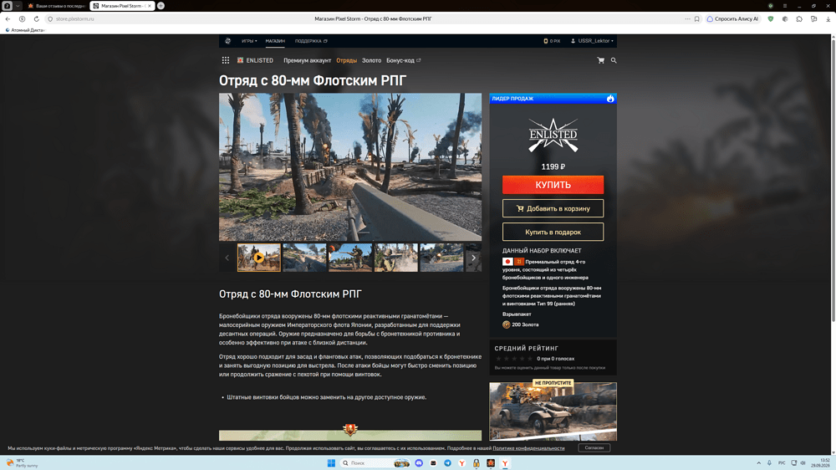Click the star rating row
The height and width of the screenshot is (470, 836).
514,359
